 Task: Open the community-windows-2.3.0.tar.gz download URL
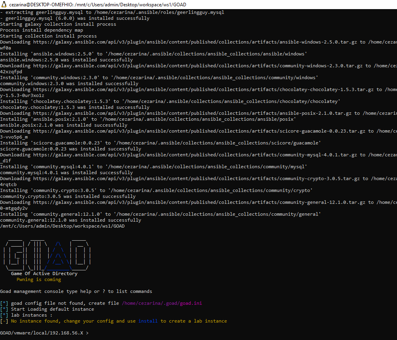click(197, 66)
